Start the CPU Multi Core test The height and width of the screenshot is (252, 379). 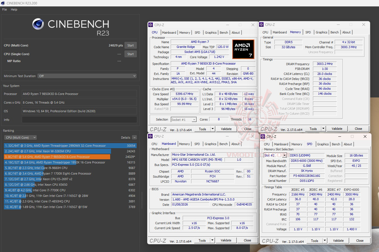131,45
